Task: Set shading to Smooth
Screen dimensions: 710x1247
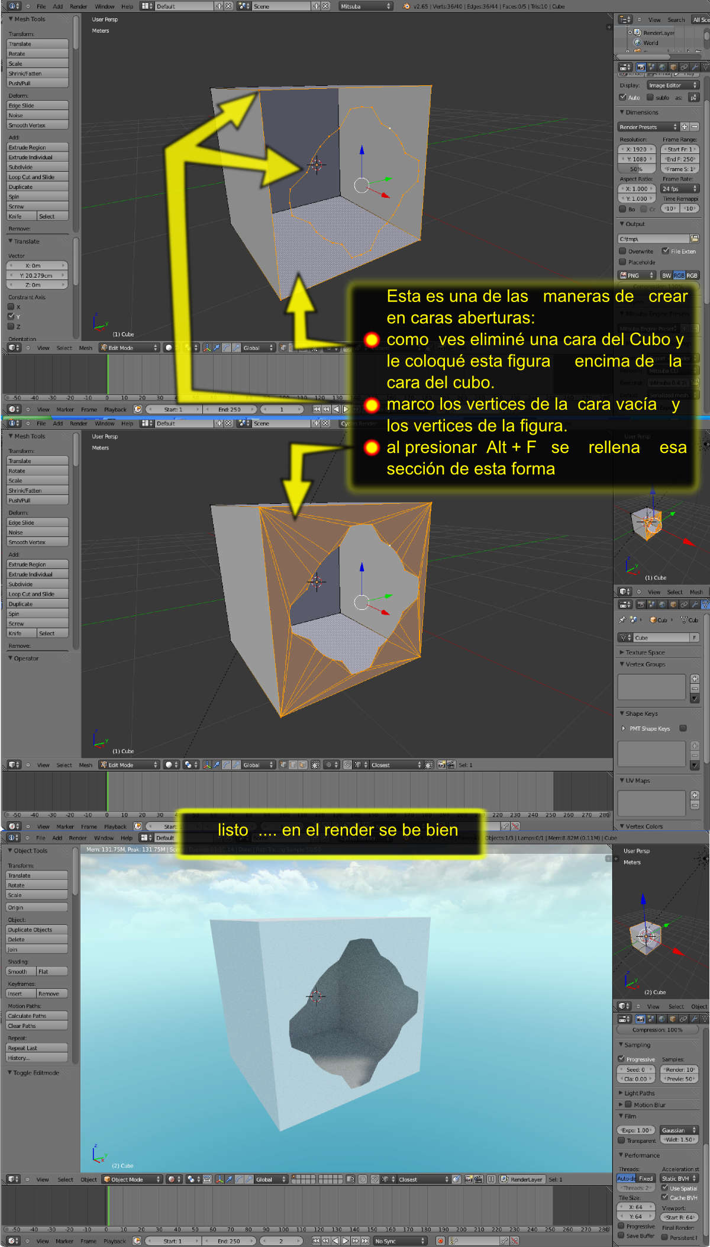Action: pyautogui.click(x=21, y=972)
